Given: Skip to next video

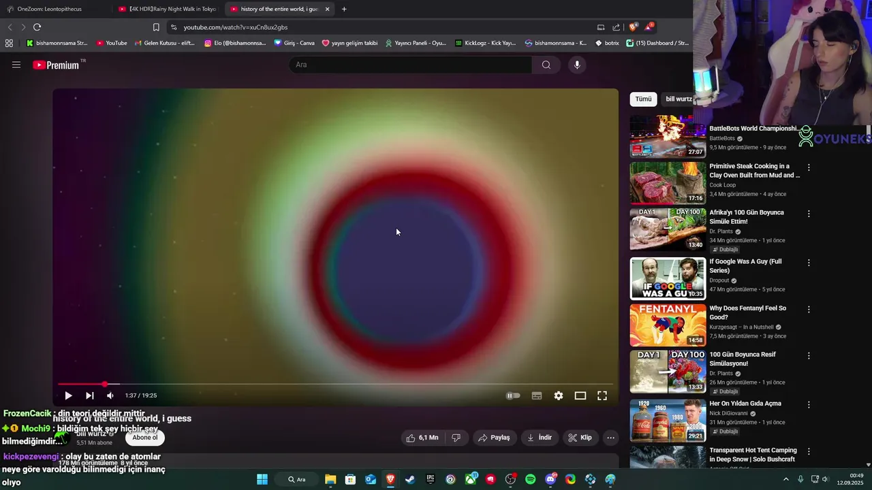Looking at the screenshot, I should pos(89,395).
